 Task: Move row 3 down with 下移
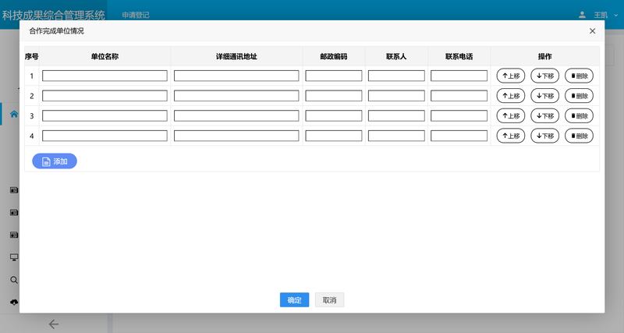(x=544, y=115)
